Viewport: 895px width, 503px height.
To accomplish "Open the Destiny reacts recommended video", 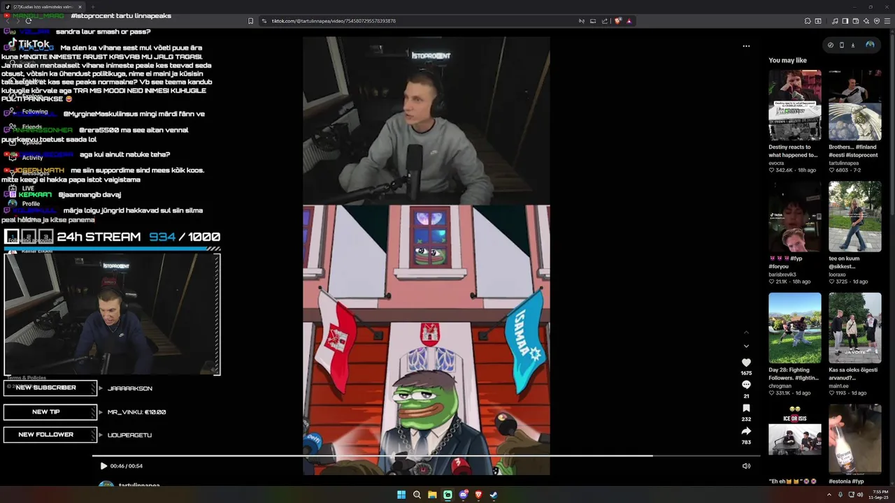I will coord(795,105).
